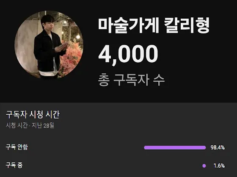Click the white shirt hem in profile photo
This screenshot has width=237, height=177.
coord(47,73)
